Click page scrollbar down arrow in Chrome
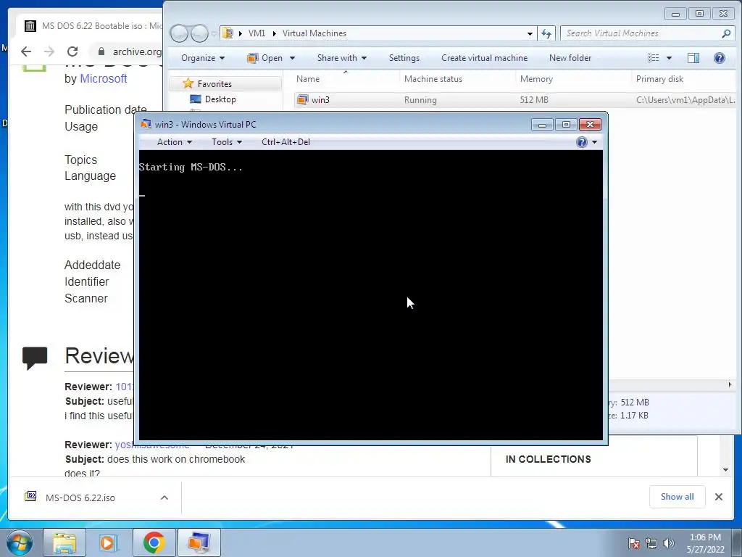The width and height of the screenshot is (742, 557). point(725,470)
